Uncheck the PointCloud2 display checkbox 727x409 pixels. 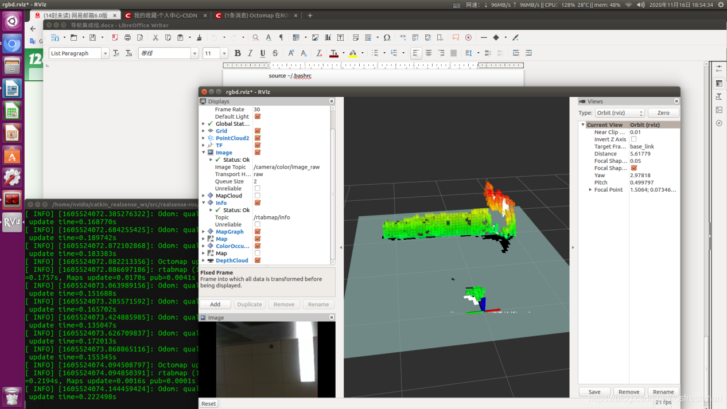(x=258, y=138)
